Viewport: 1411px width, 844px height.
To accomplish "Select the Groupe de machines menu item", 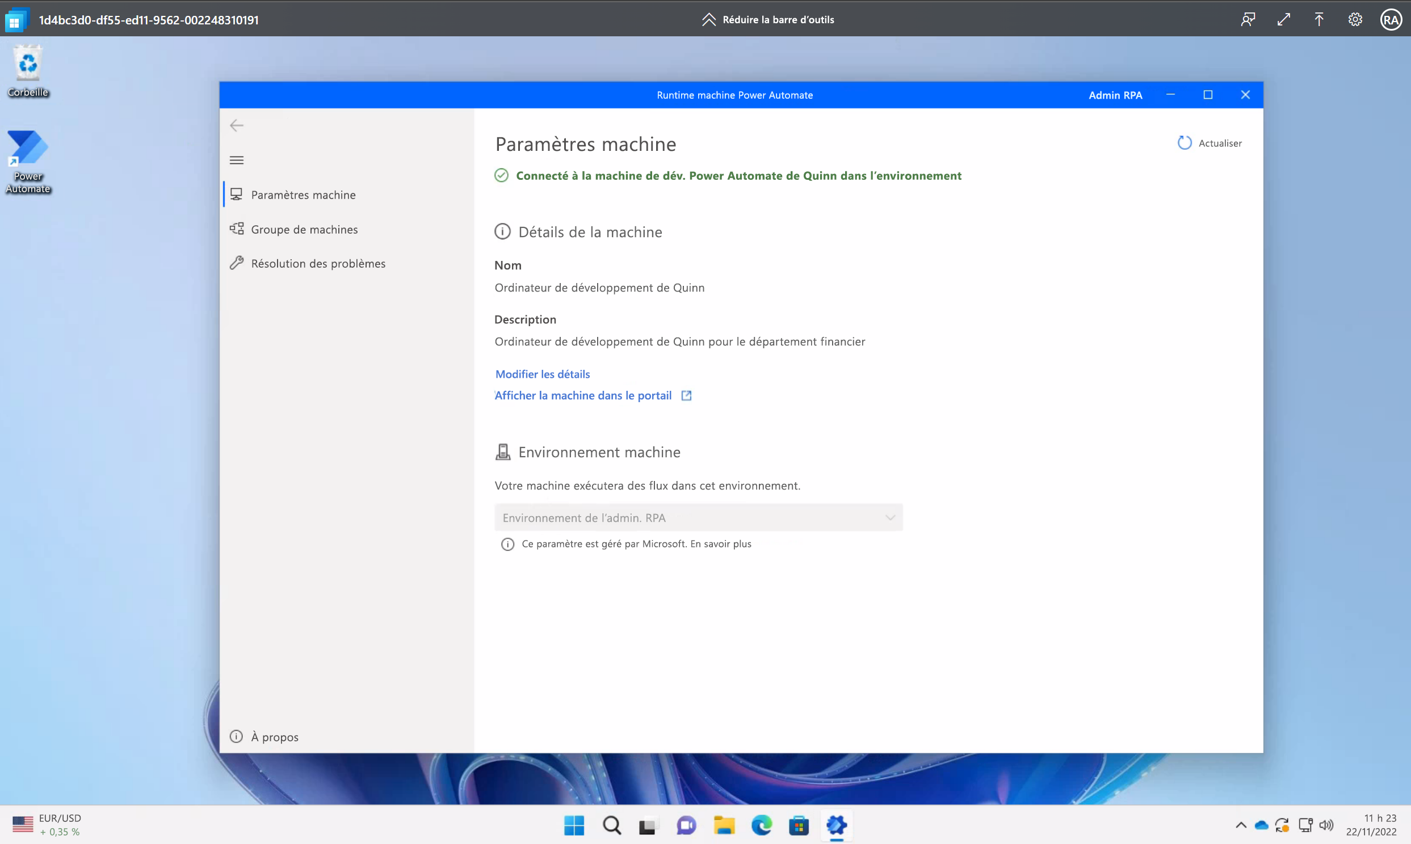I will click(x=305, y=229).
